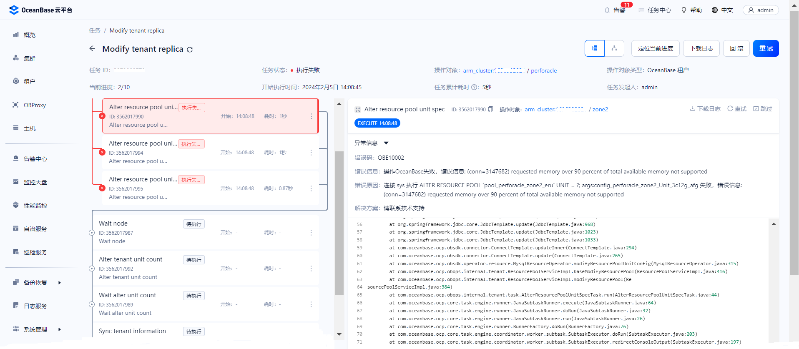Click the 定位当前进度 button
Viewport: 799px width, 349px height.
656,48
